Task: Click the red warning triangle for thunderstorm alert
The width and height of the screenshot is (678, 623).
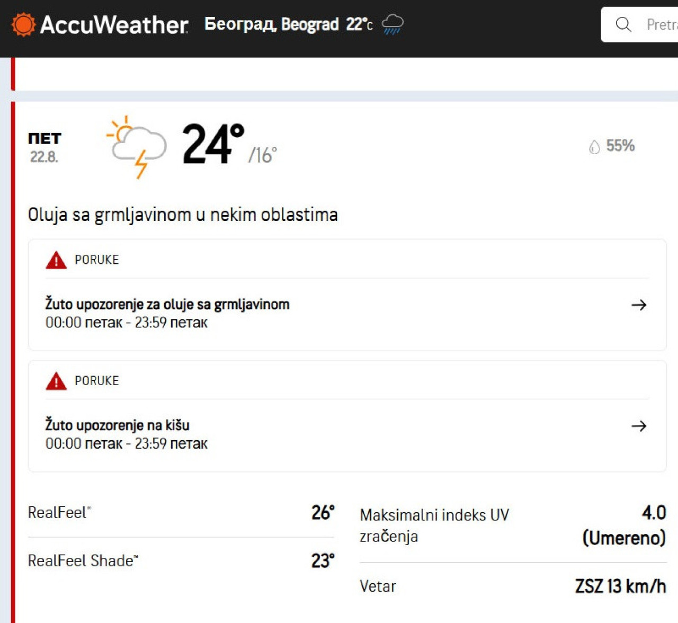Action: (x=56, y=260)
